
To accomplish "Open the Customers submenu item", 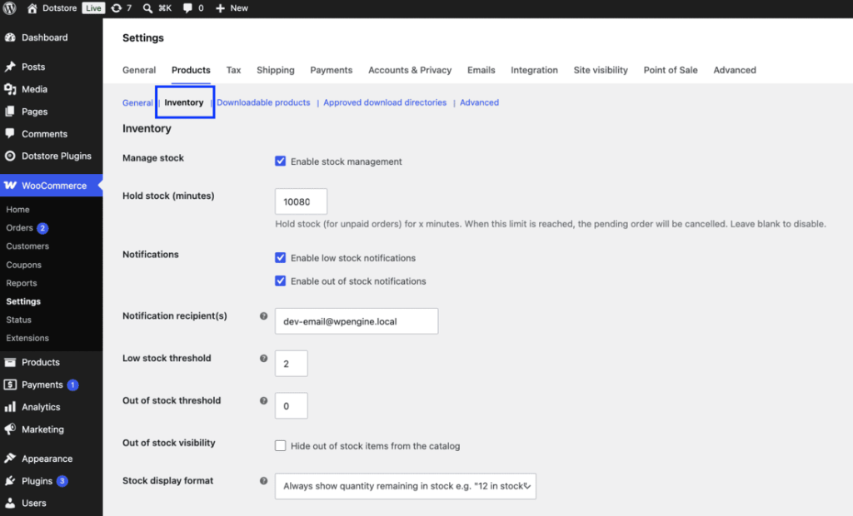I will [27, 246].
